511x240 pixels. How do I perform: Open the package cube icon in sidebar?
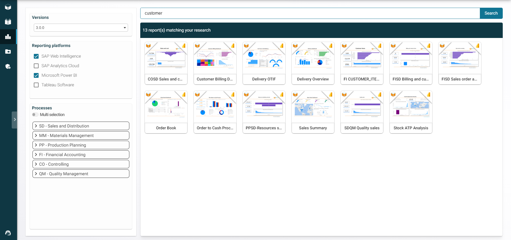pos(8,7)
